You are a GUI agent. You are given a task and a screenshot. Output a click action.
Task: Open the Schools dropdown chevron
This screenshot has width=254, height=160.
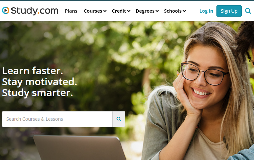184,11
